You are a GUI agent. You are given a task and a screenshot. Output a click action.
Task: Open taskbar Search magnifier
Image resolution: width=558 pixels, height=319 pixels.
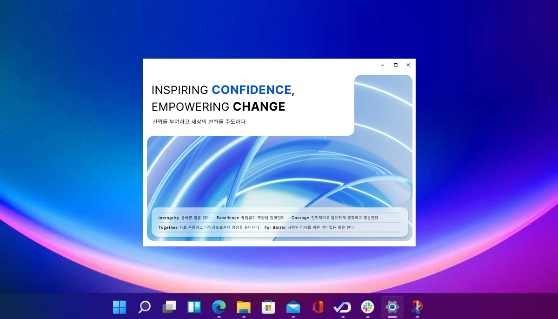(x=145, y=307)
